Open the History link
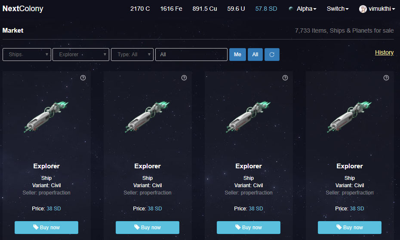This screenshot has height=240, width=400. (x=384, y=52)
